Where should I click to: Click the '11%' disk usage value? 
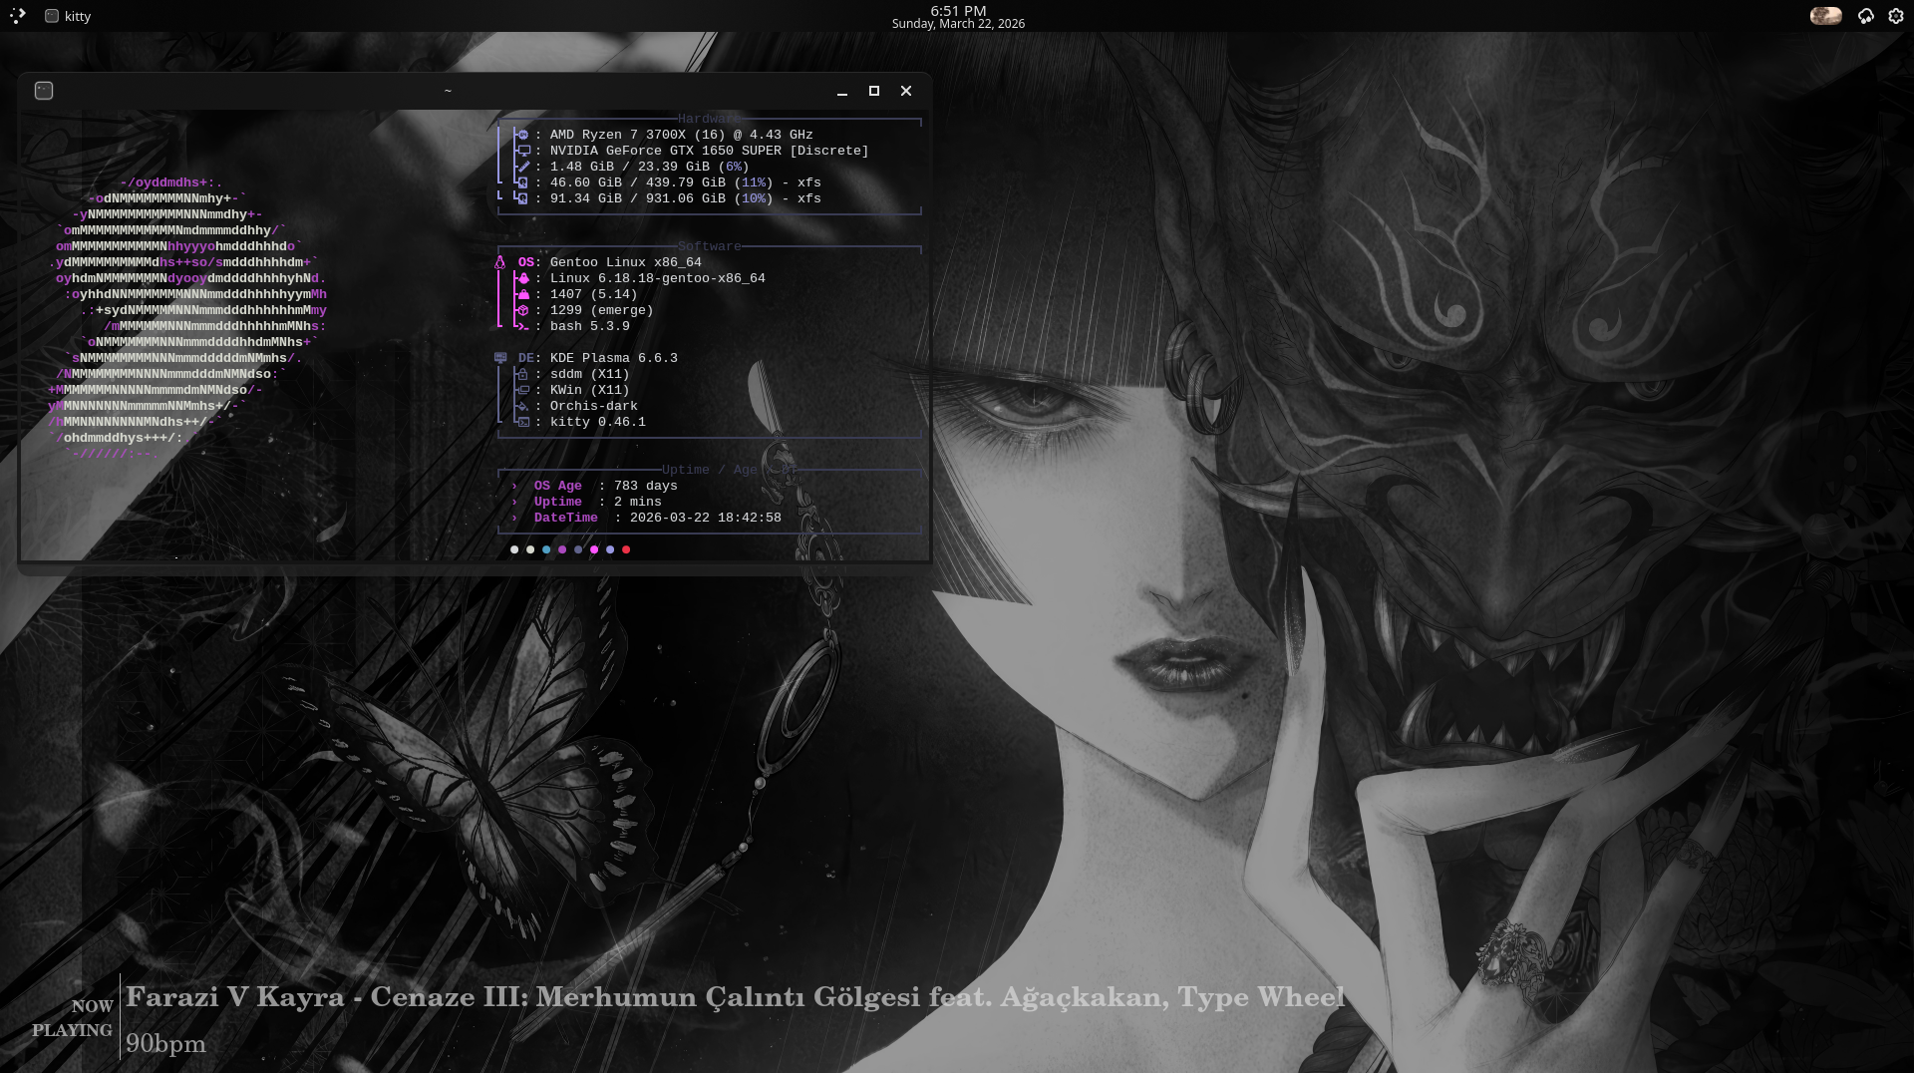coord(754,182)
